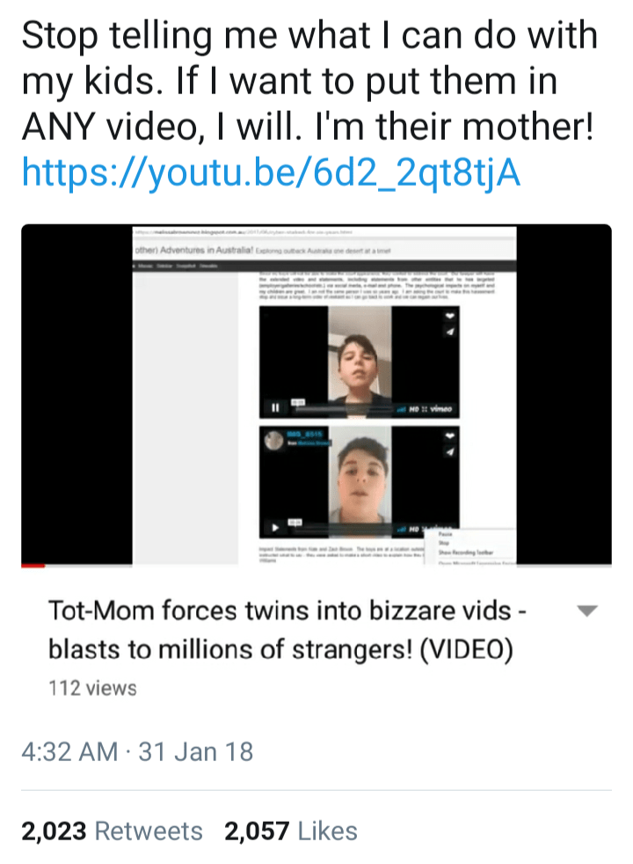Select Stop in the recording context menu
The width and height of the screenshot is (633, 864).
click(444, 544)
